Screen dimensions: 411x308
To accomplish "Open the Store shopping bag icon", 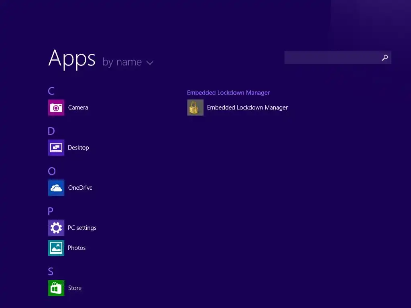I will point(56,288).
